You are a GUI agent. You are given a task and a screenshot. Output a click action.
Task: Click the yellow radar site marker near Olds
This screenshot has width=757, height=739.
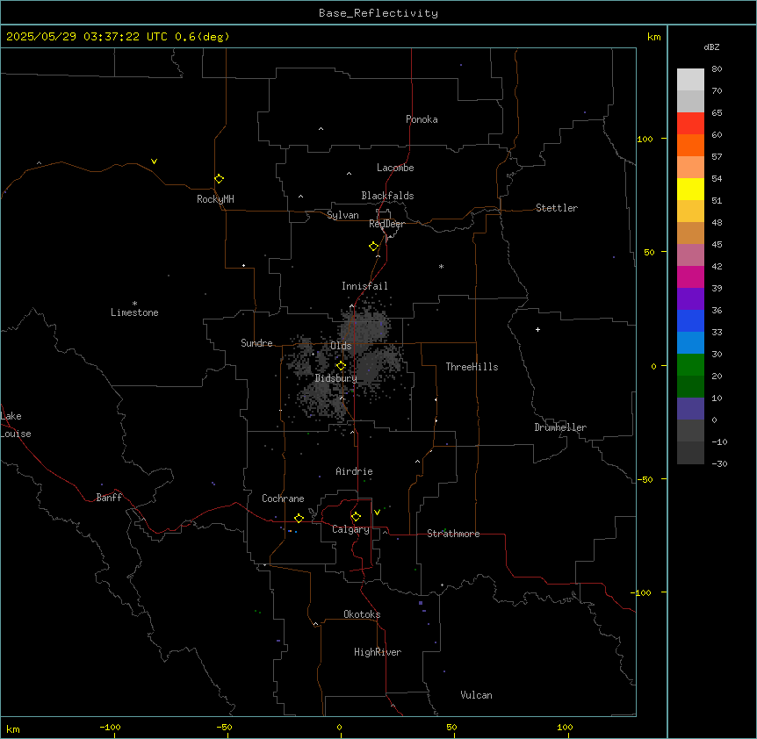[341, 366]
